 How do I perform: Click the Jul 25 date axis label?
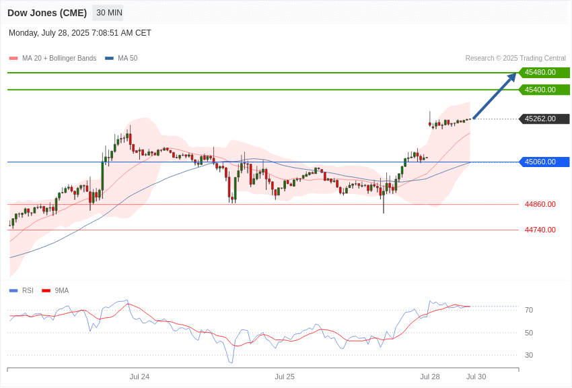pos(285,377)
